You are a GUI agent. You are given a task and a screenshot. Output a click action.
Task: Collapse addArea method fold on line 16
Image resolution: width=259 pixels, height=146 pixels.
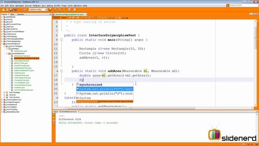coord(62,71)
